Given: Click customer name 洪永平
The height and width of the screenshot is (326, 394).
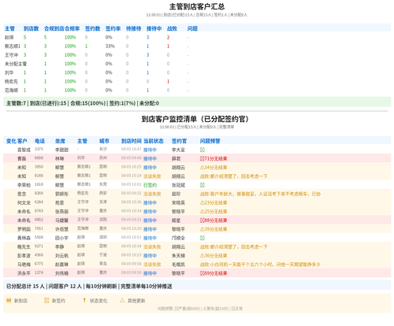Looking at the screenshot, I should (x=24, y=273).
